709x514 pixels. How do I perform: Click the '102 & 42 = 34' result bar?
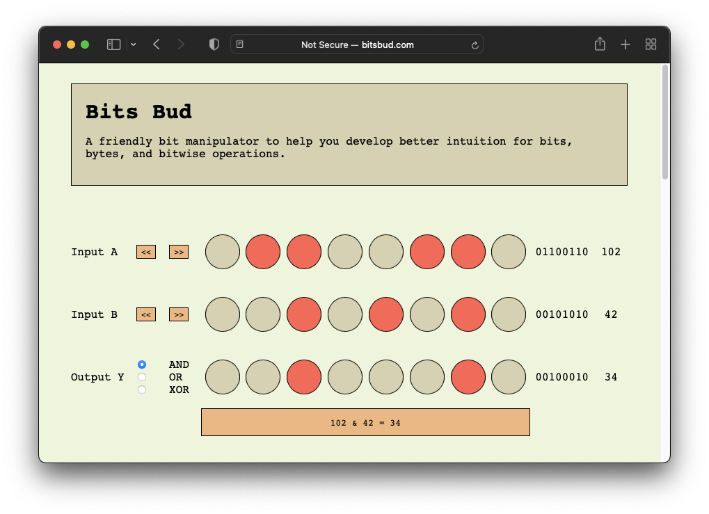pyautogui.click(x=365, y=422)
